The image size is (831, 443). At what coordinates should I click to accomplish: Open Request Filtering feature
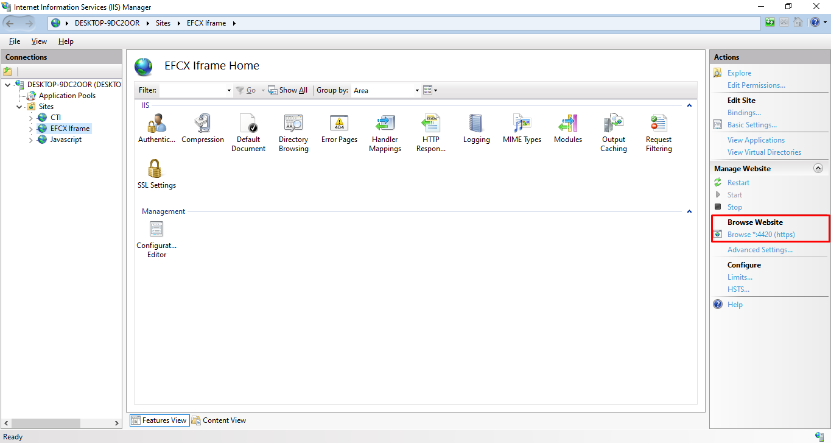point(659,124)
